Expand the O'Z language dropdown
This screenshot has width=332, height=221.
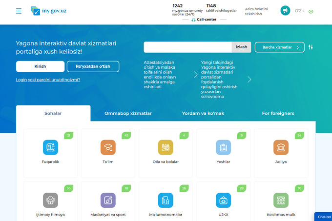point(299,11)
